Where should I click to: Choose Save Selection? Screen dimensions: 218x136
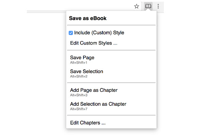[x=87, y=71]
